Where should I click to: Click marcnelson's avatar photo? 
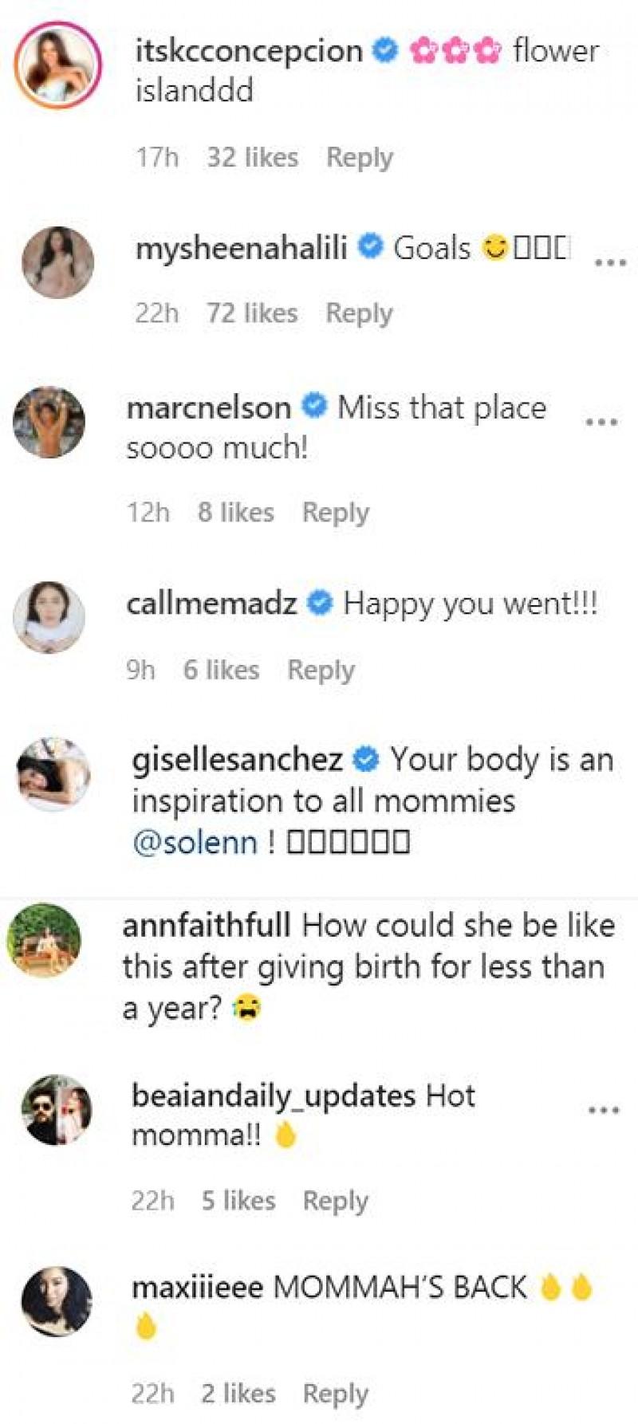[49, 423]
